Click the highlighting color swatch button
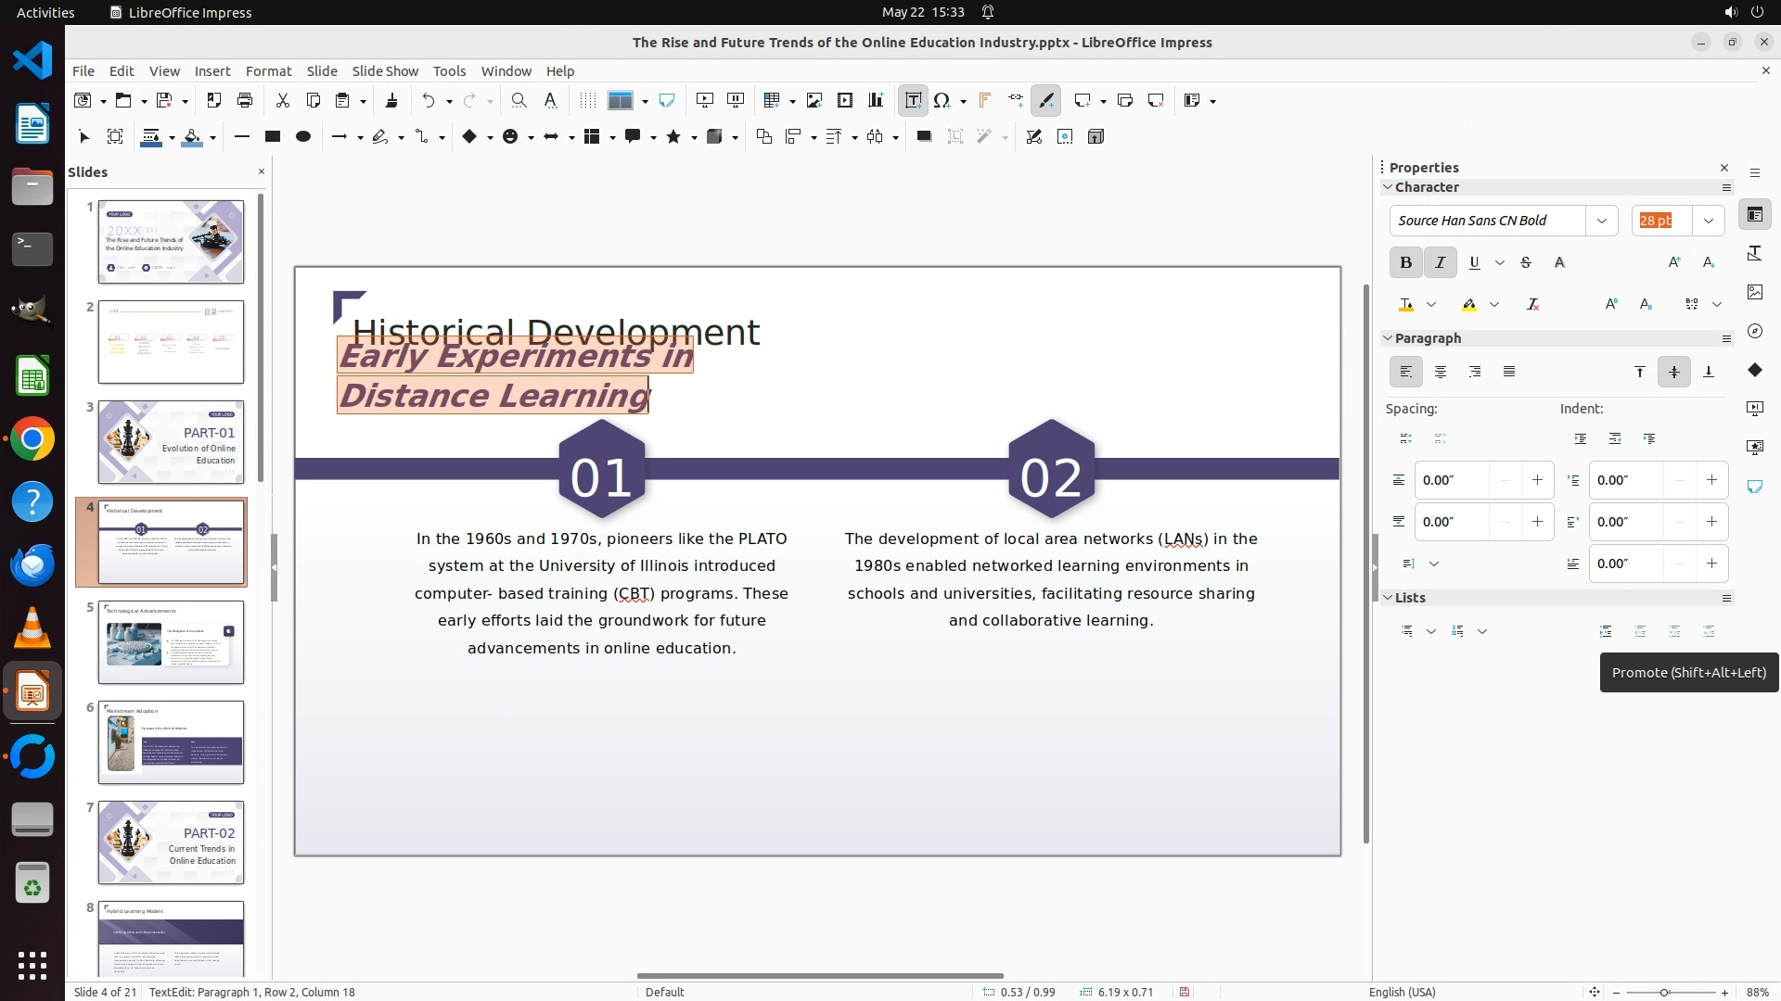The width and height of the screenshot is (1781, 1001). pyautogui.click(x=1468, y=304)
